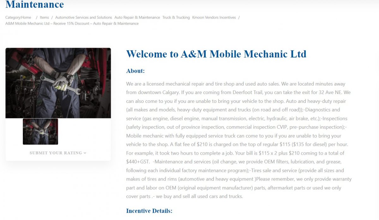379x220 pixels.
Task: Open Truck & Trucking category link
Action: pos(176,17)
